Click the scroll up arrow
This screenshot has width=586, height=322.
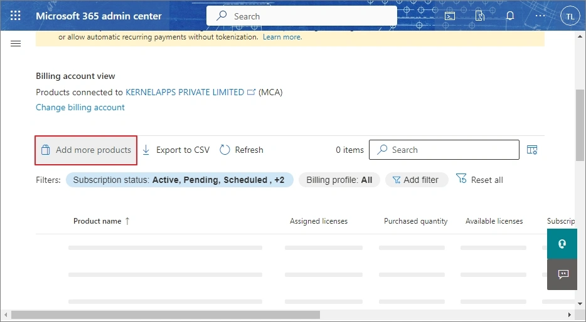click(x=580, y=36)
